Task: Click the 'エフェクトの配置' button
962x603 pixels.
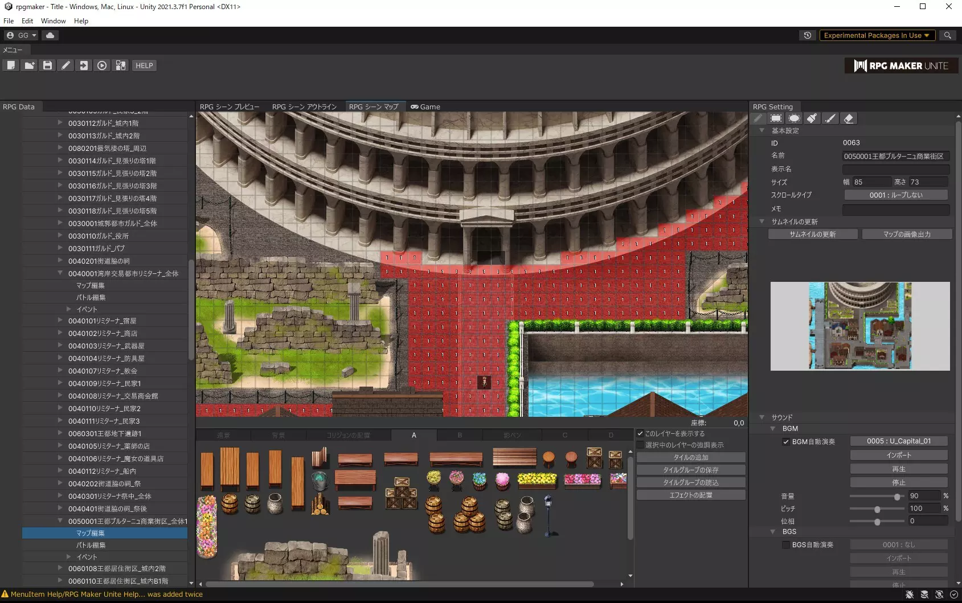Action: [691, 495]
